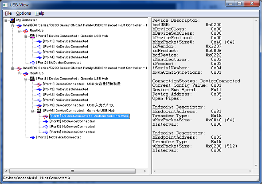The image size is (262, 184).
Task: Click the Open Pipes: 2 line
Action: [187, 98]
